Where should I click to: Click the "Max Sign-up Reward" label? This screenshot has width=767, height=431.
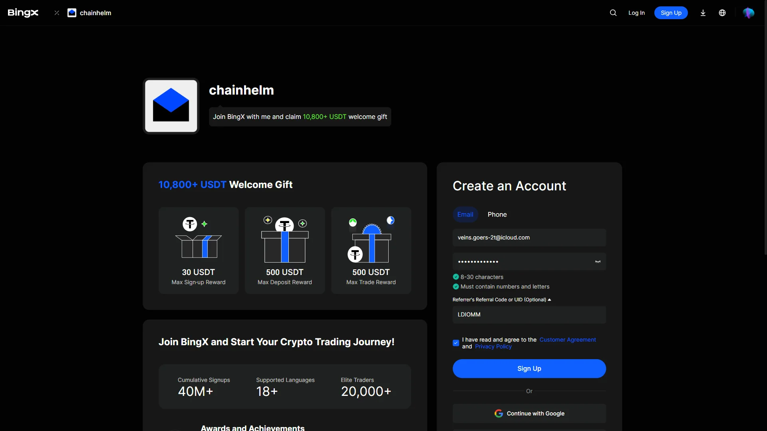(x=199, y=282)
